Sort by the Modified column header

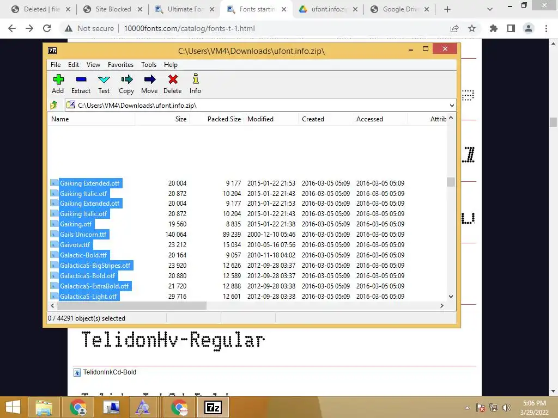[x=271, y=119]
